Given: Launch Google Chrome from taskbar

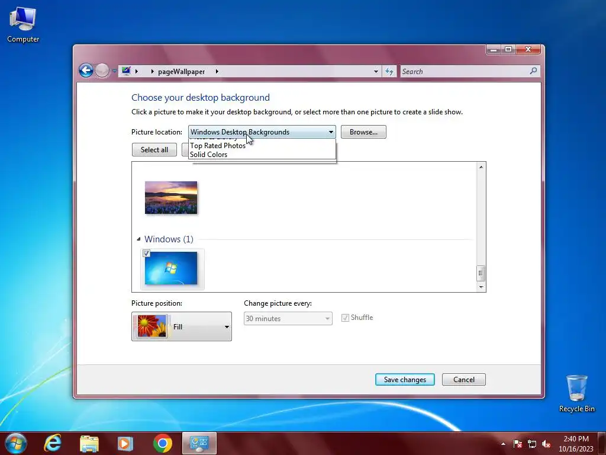Looking at the screenshot, I should 162,443.
